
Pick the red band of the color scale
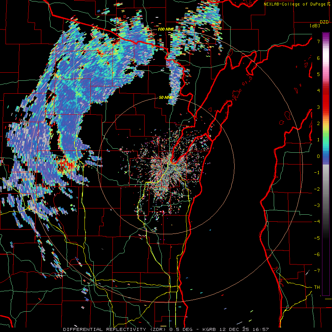326,100
